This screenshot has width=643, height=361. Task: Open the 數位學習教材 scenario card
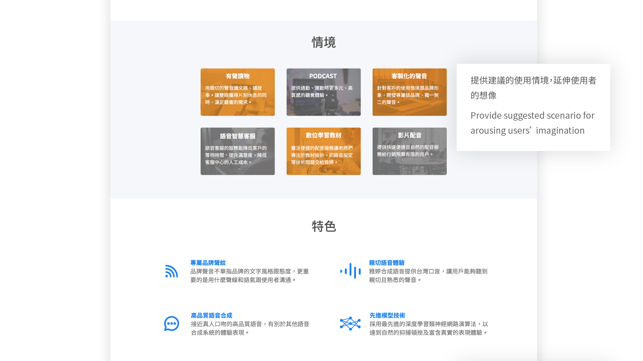click(324, 151)
